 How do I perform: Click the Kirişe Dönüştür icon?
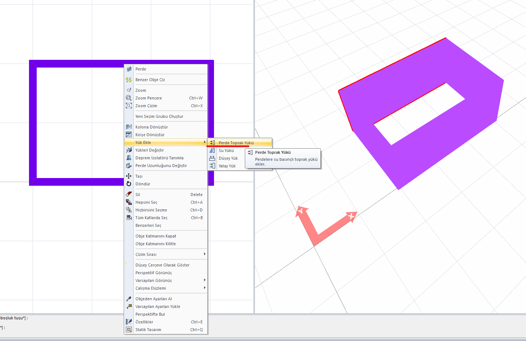click(129, 135)
